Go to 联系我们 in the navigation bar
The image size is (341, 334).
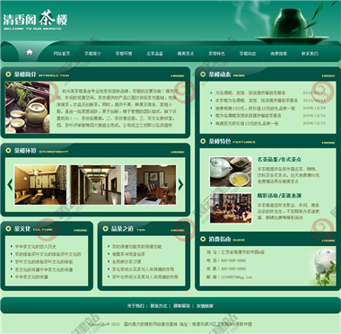(310, 54)
